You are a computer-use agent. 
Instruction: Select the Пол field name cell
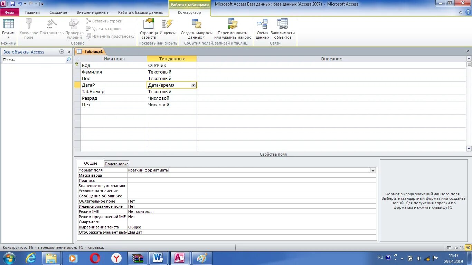tap(114, 78)
